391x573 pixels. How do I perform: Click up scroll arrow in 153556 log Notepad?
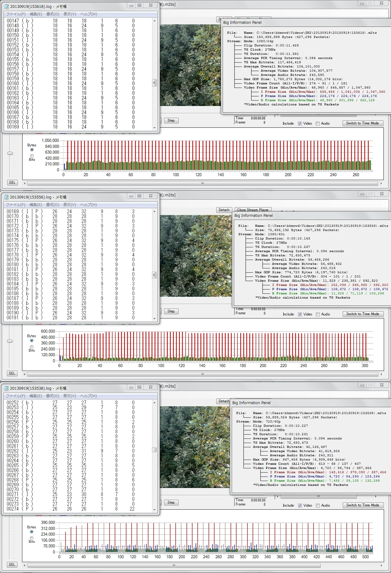pos(154,211)
